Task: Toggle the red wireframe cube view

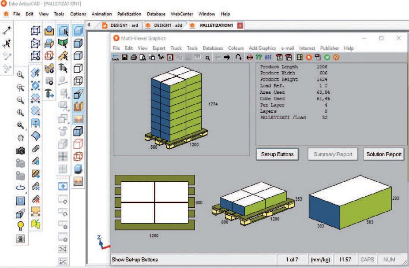Action: pyautogui.click(x=78, y=143)
